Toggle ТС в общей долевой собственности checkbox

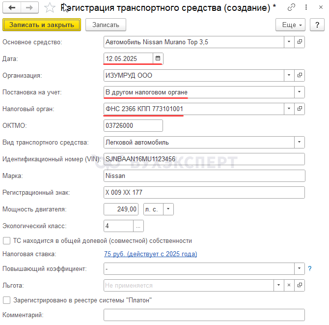pyautogui.click(x=6, y=241)
